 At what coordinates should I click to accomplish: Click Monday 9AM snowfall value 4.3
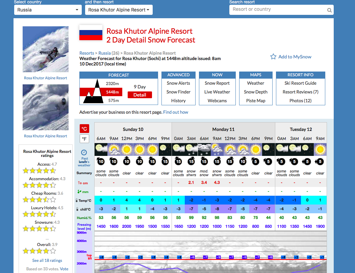tap(217, 182)
